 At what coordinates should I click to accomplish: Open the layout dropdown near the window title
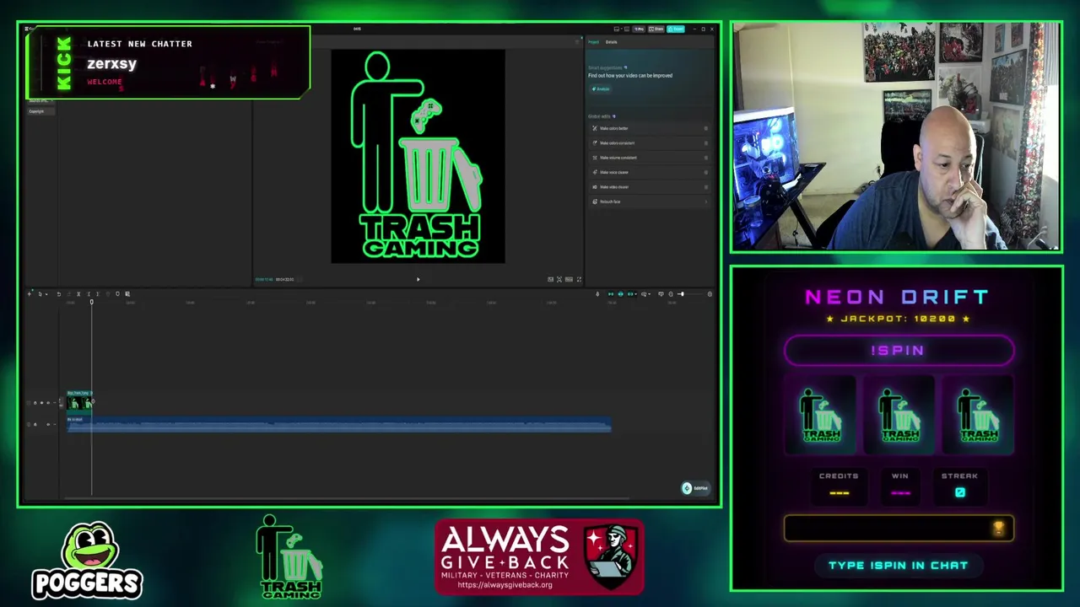(622, 29)
